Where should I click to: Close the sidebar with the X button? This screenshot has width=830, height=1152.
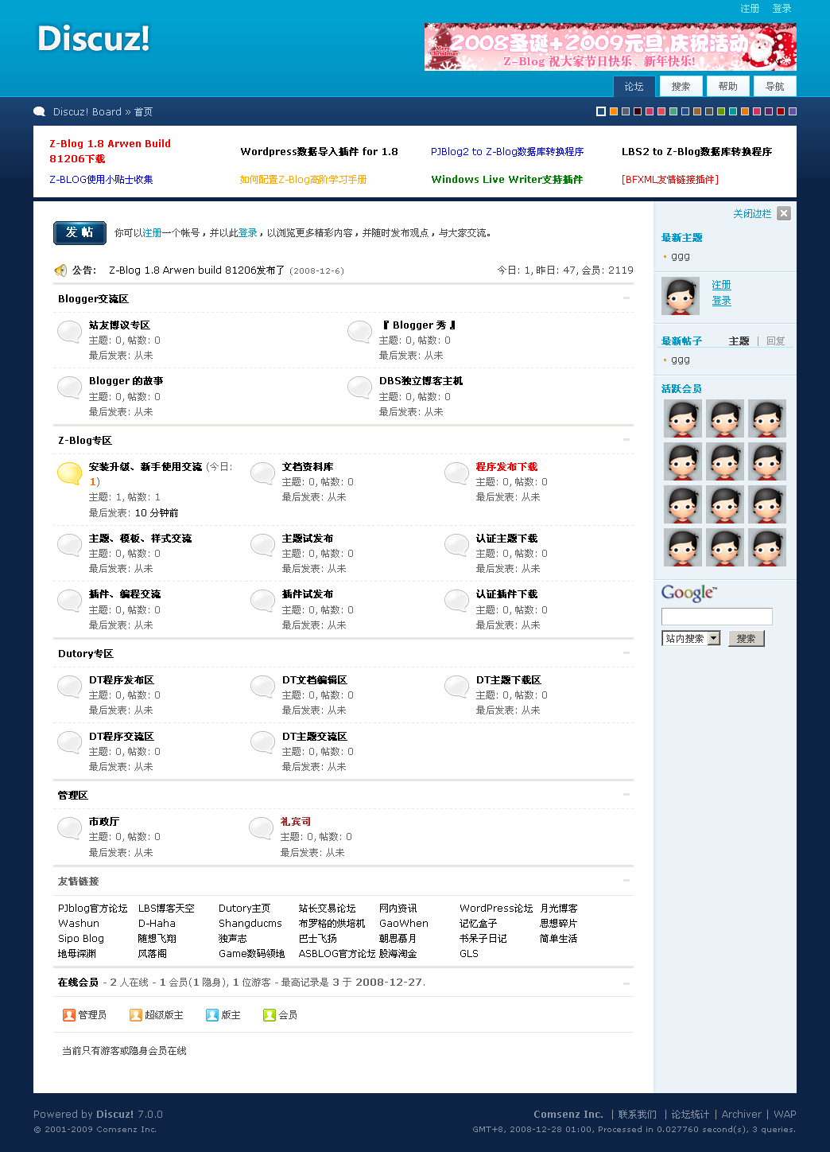784,213
